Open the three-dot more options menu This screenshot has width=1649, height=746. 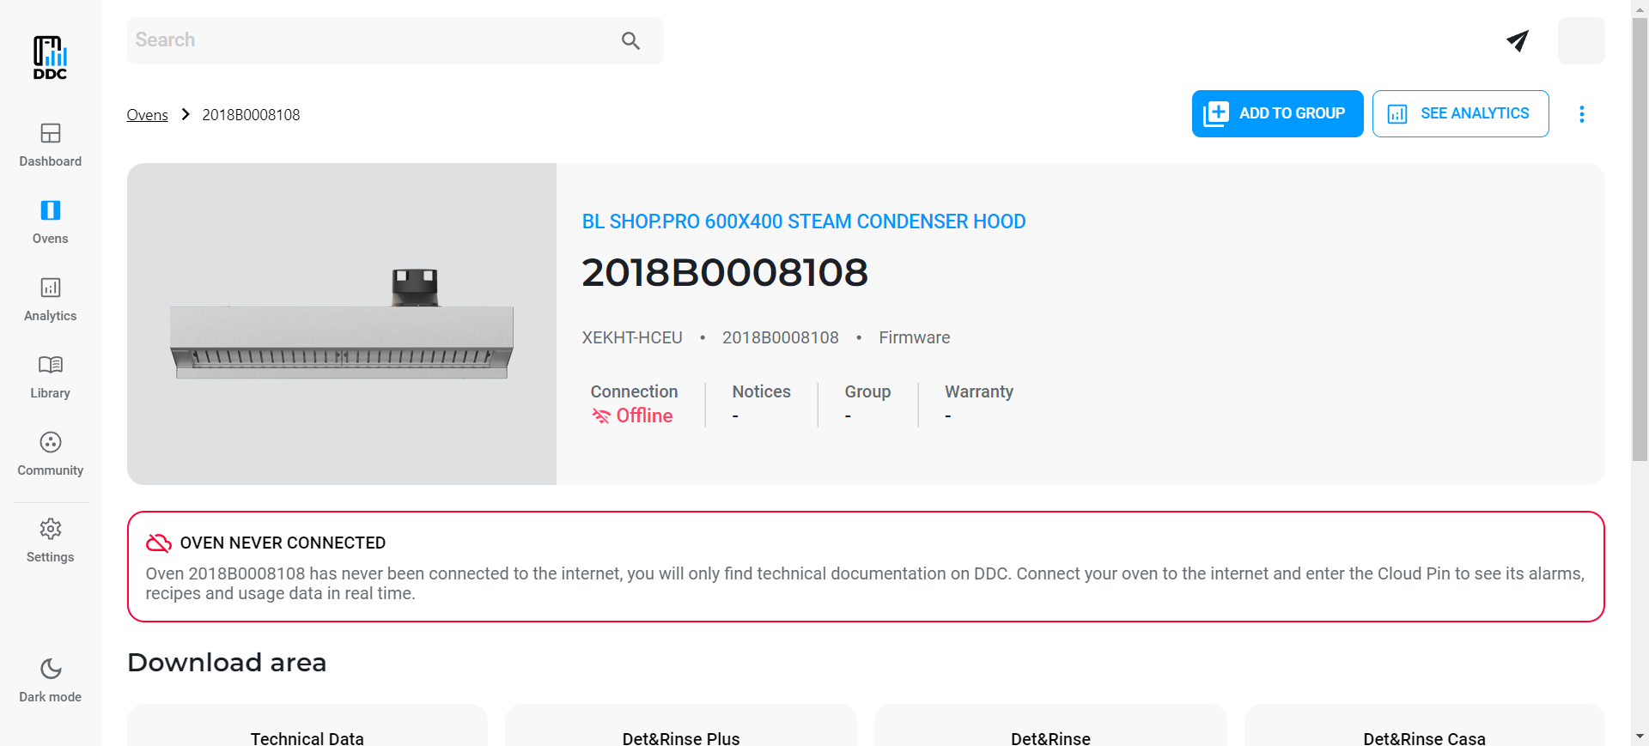pyautogui.click(x=1581, y=114)
